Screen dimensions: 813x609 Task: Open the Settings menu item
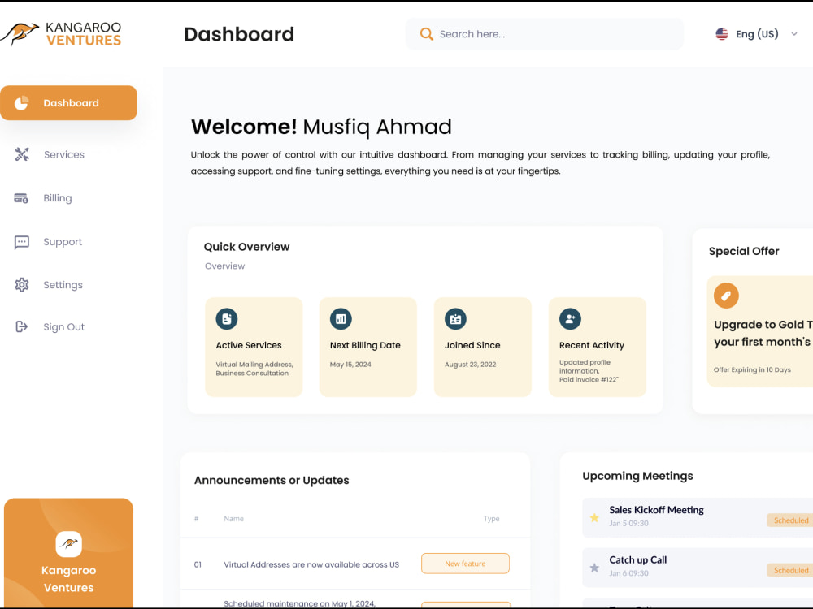pyautogui.click(x=63, y=285)
